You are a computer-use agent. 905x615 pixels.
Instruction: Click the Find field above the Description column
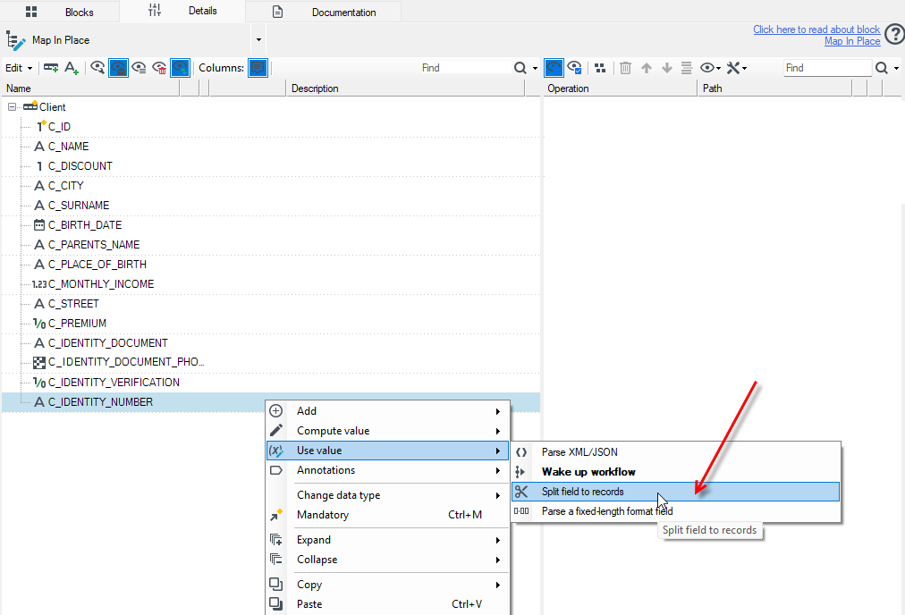click(465, 68)
